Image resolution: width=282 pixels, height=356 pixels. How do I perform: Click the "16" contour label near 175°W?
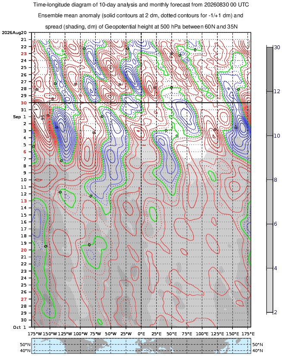tap(42, 118)
